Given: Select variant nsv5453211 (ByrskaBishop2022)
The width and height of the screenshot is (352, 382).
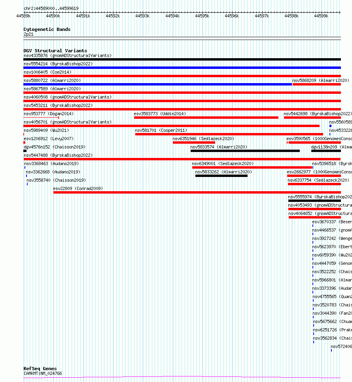Looking at the screenshot, I should (58, 105).
